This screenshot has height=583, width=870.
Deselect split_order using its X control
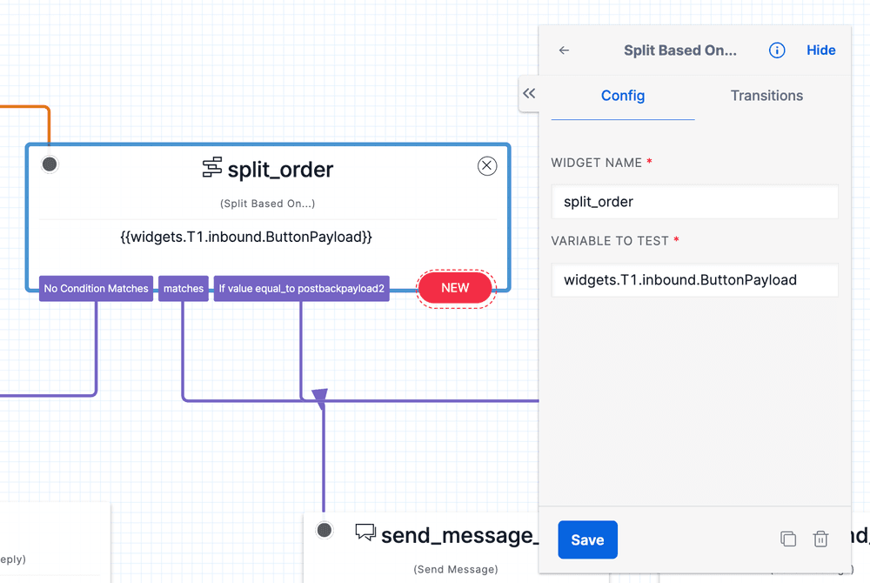click(x=486, y=165)
